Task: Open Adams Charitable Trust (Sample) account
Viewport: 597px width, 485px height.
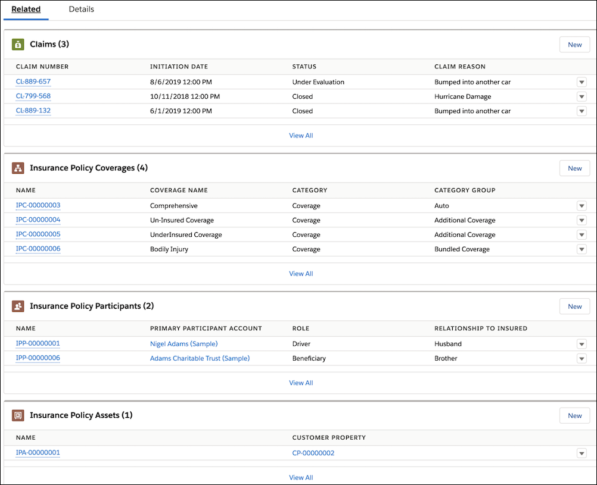Action: 200,358
